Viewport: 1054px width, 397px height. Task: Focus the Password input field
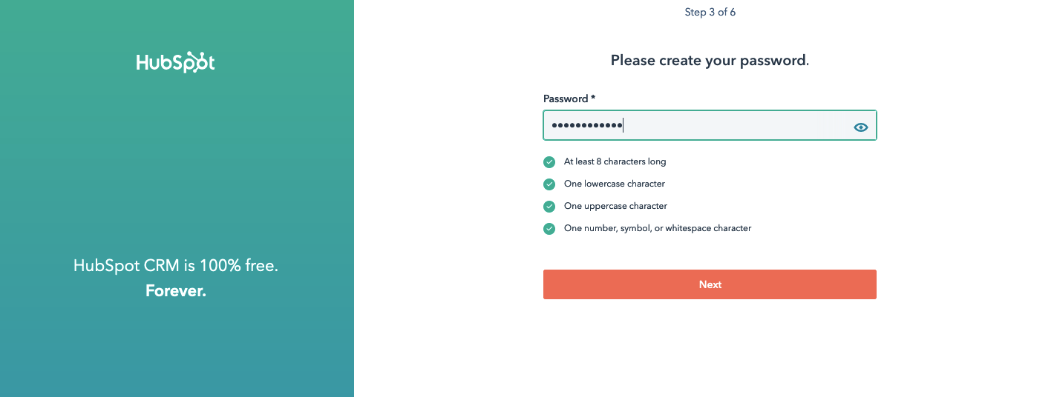698,126
